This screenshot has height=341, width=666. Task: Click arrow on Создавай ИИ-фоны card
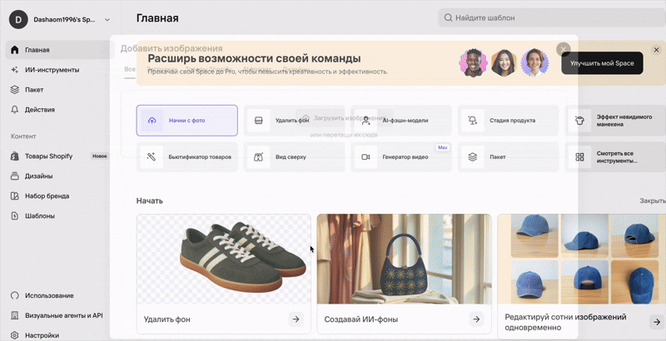(x=476, y=319)
